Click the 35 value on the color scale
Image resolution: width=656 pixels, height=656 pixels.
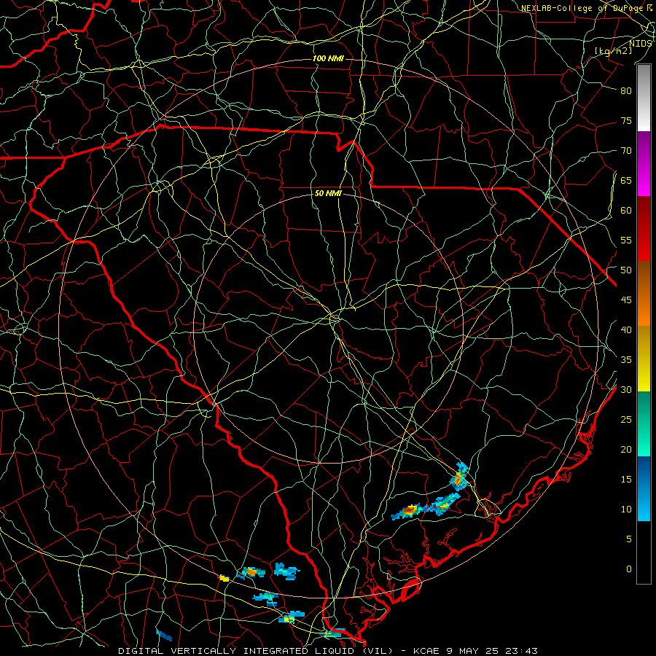[626, 360]
